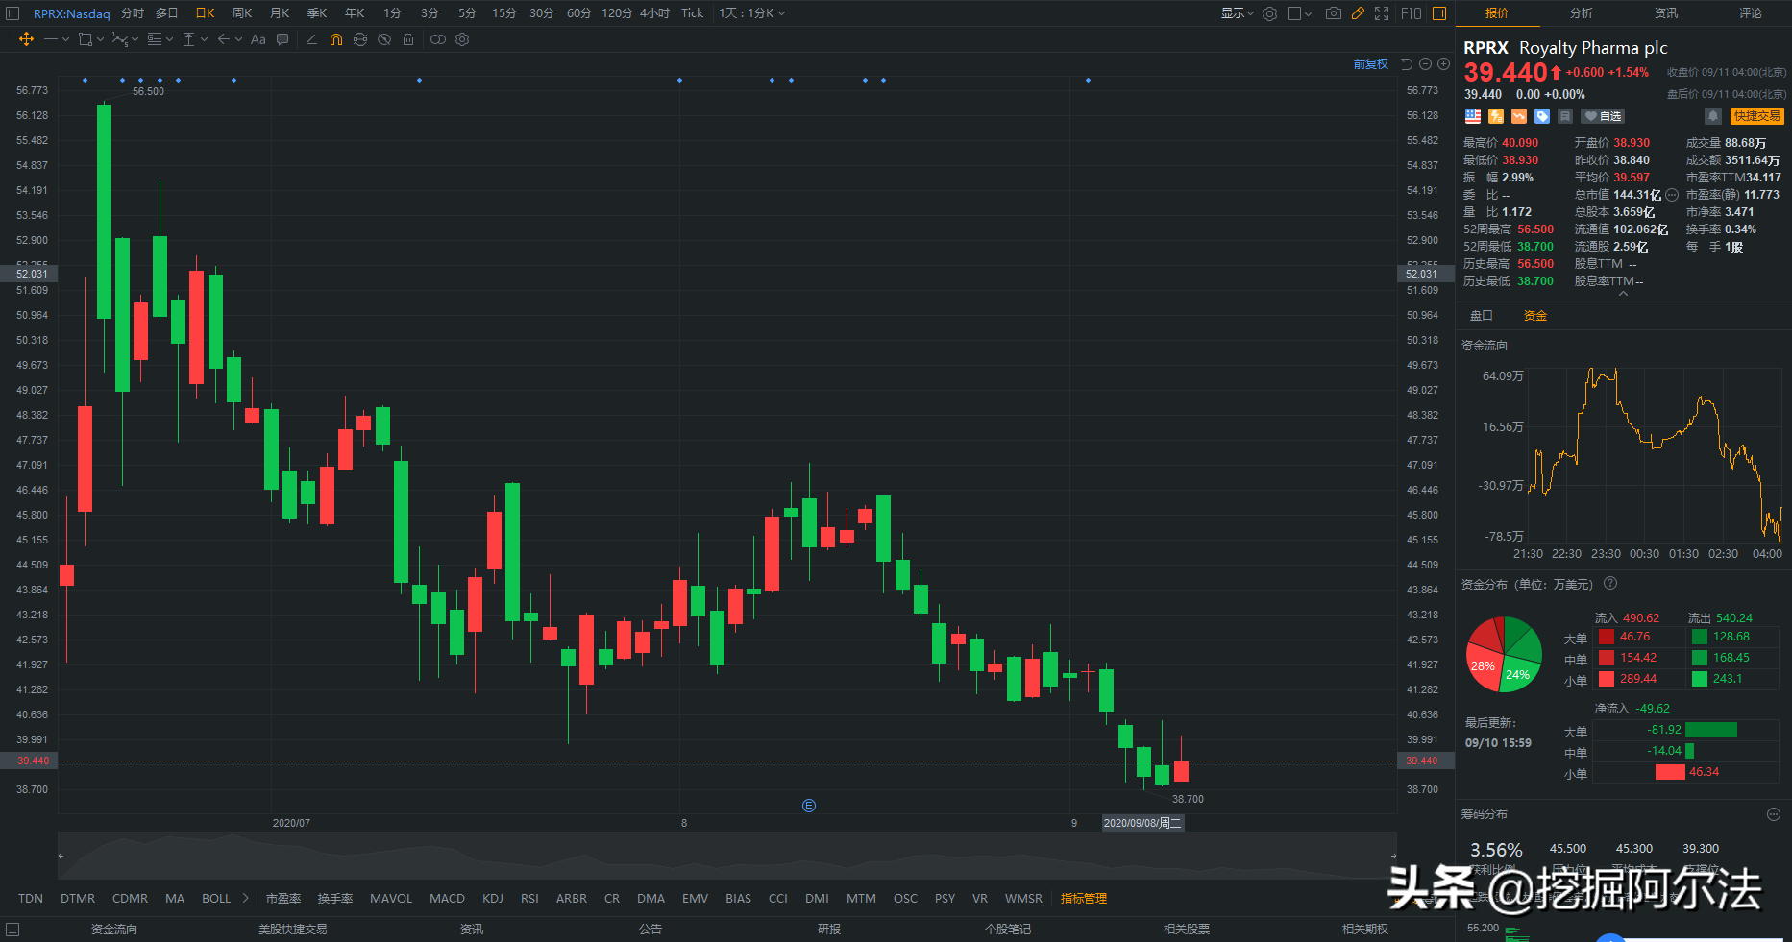
Task: Select the MACD indicator
Action: point(447,899)
